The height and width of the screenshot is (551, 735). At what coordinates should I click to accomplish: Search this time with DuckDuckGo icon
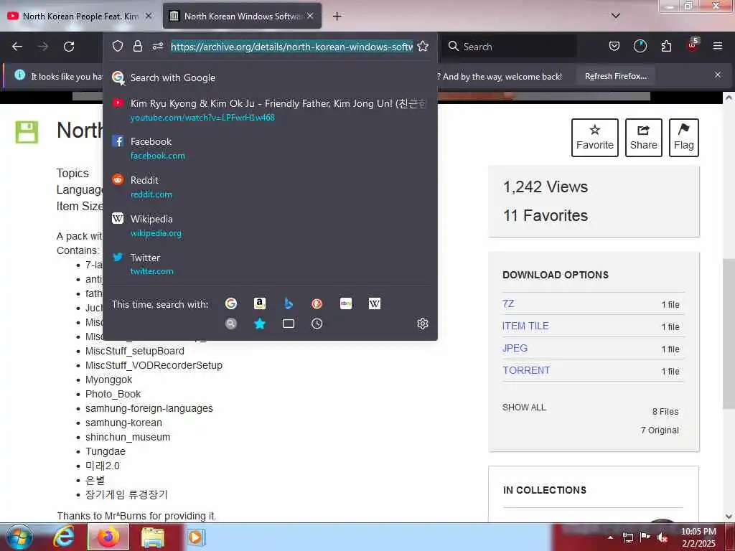pos(317,303)
